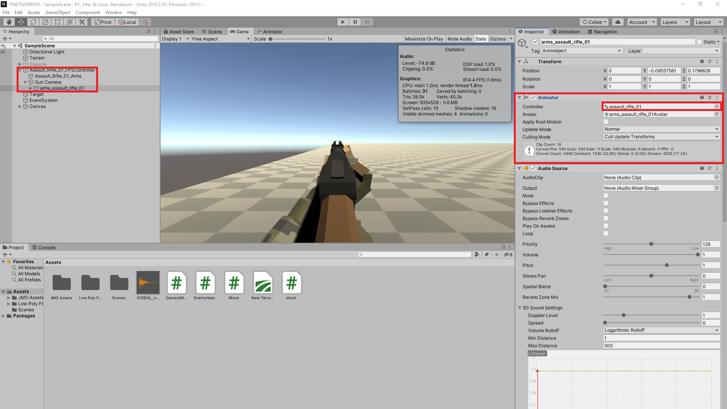Open the GameObject menu
The height and width of the screenshot is (409, 727).
click(58, 12)
